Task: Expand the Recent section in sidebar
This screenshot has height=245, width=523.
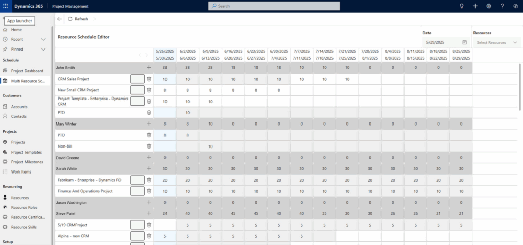Action: click(x=43, y=39)
